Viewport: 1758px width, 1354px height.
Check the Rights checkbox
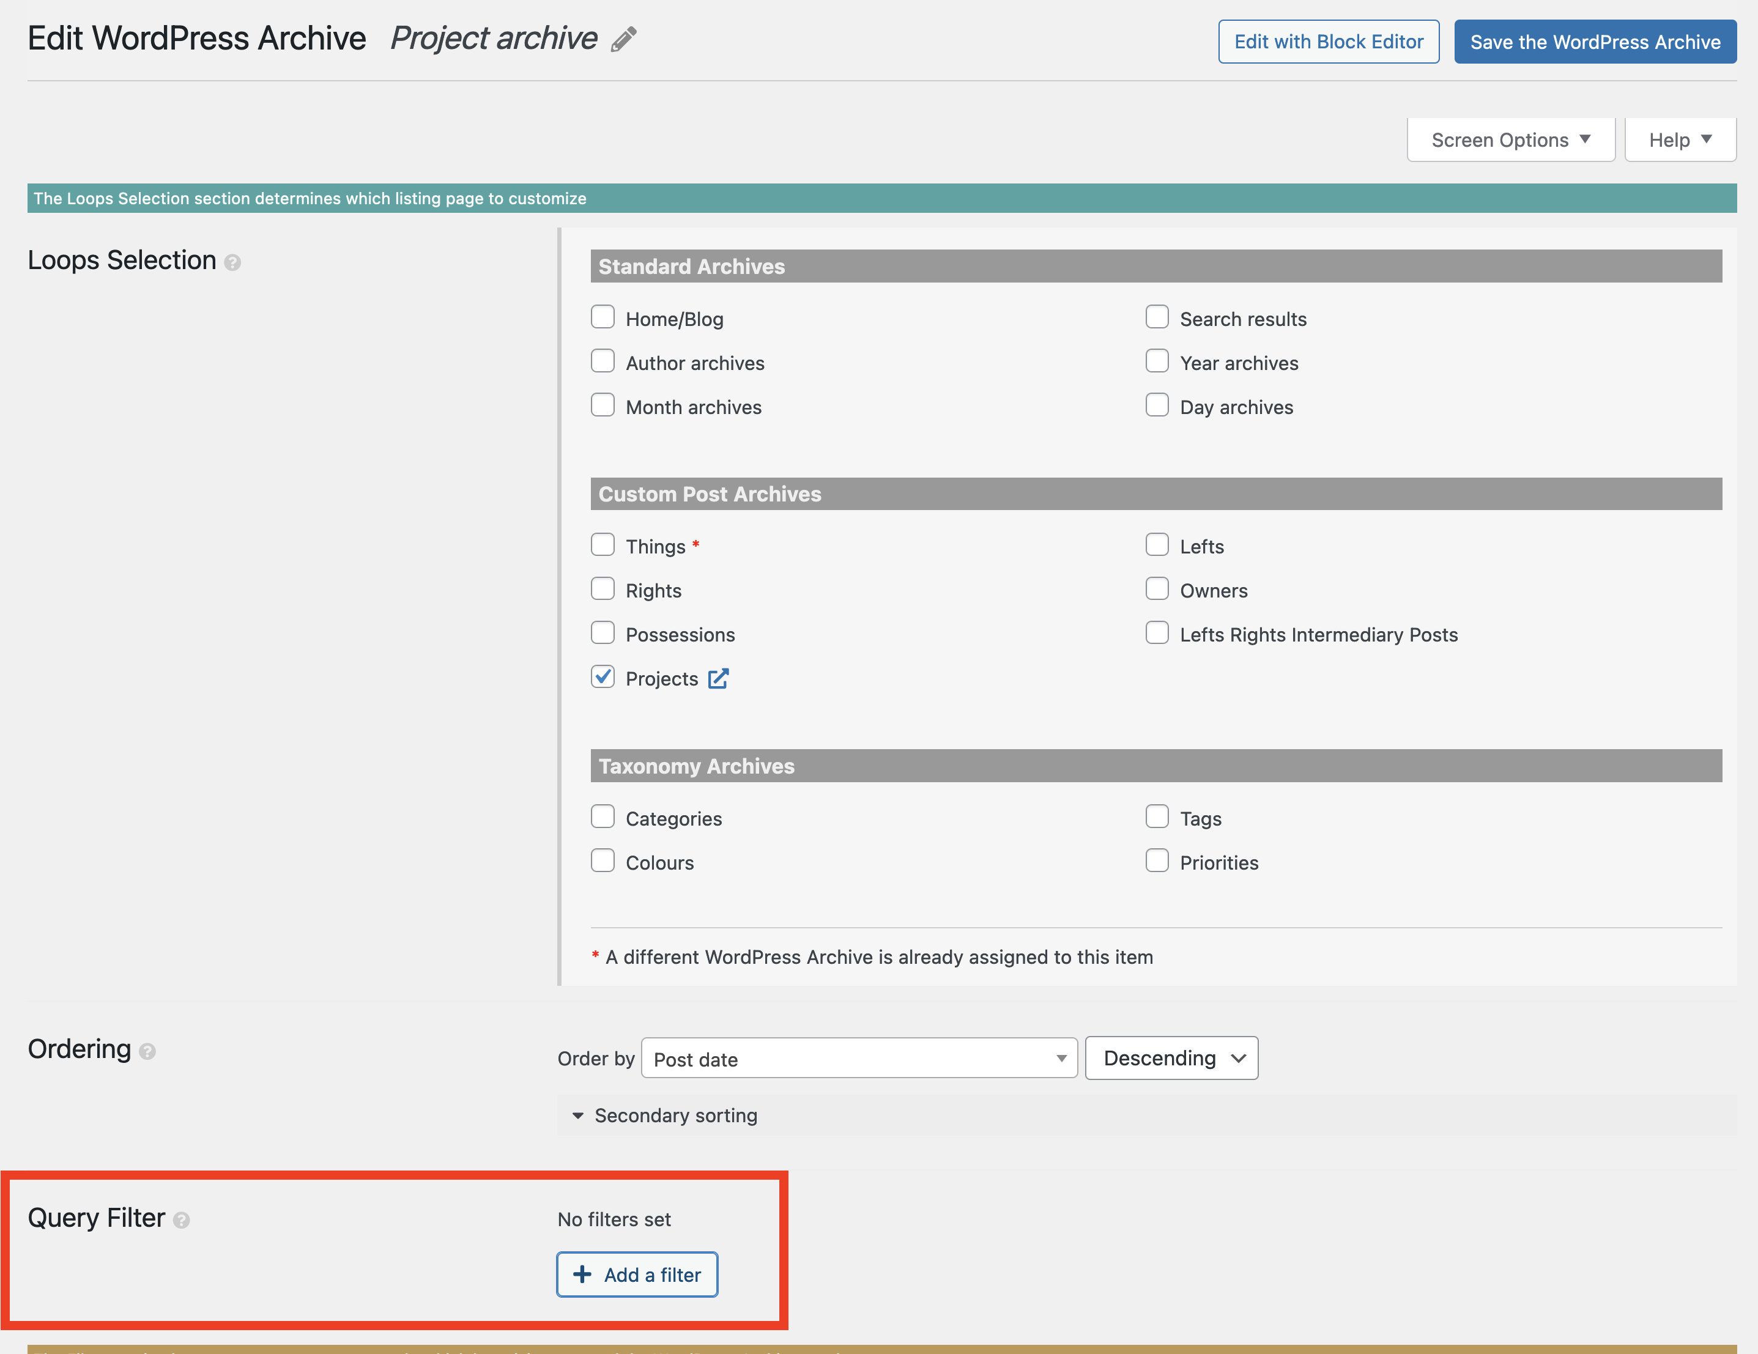[x=603, y=588]
